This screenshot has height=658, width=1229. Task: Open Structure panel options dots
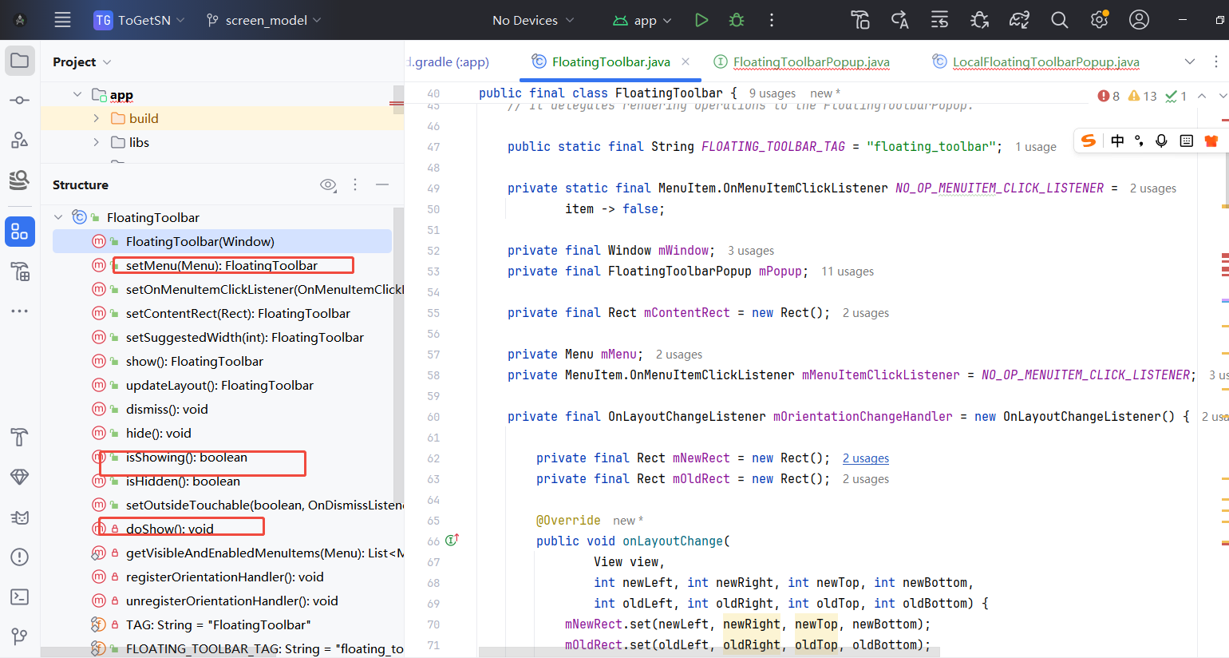(355, 184)
